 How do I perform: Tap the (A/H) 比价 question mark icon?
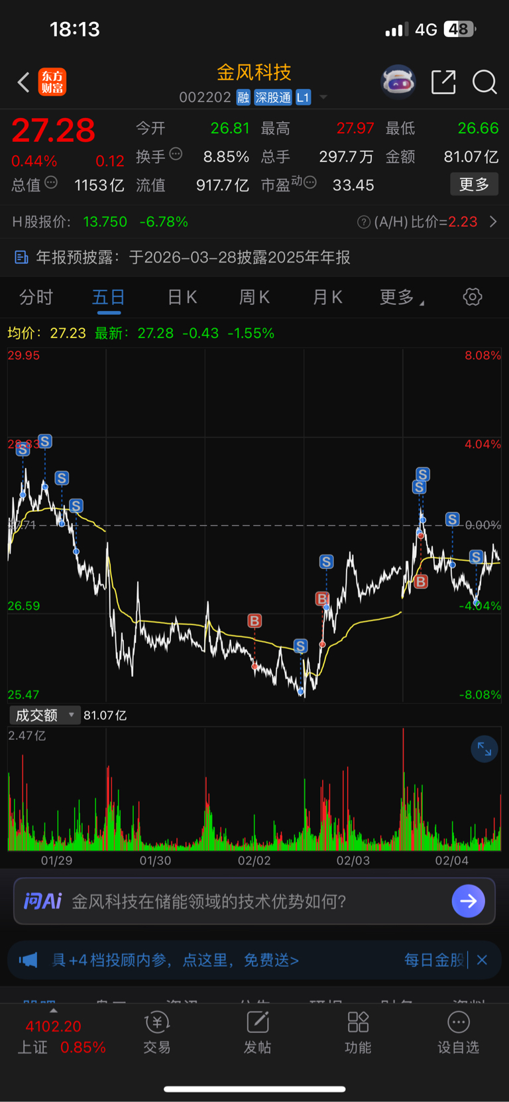[363, 222]
